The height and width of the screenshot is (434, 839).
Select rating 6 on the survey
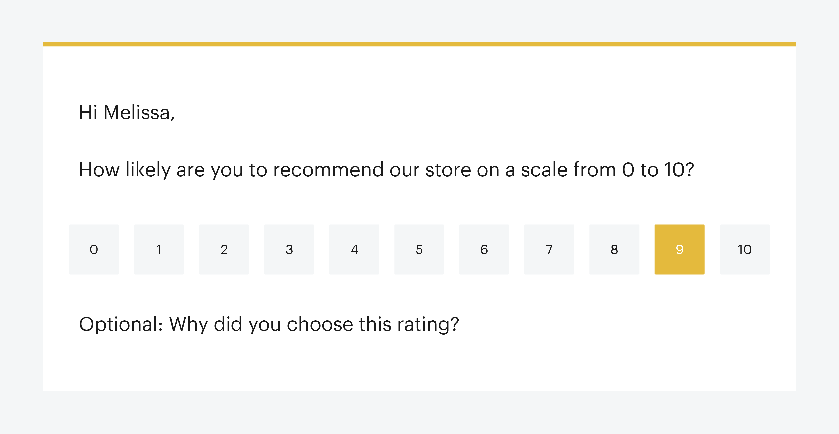pos(484,249)
